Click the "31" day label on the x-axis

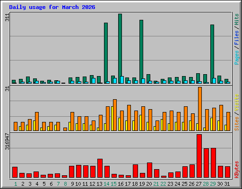tap(227, 184)
